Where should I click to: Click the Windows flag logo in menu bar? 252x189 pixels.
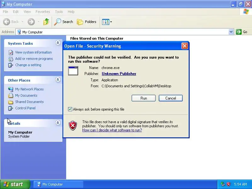pyautogui.click(x=246, y=12)
